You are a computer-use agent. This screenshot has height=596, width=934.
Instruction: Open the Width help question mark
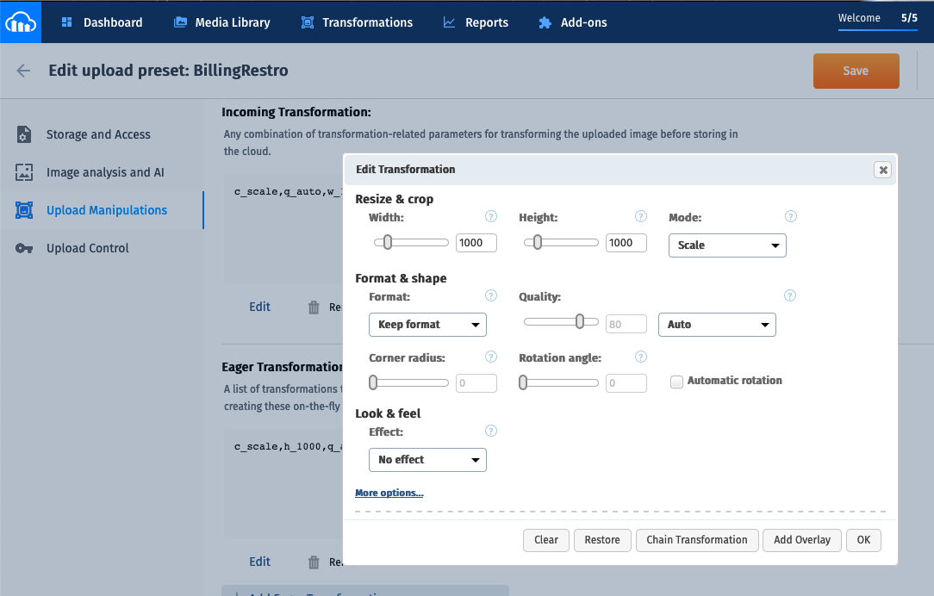coord(491,217)
